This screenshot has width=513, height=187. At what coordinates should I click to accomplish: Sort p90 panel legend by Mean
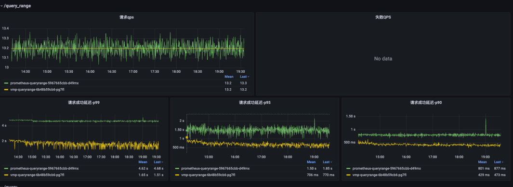click(x=483, y=162)
